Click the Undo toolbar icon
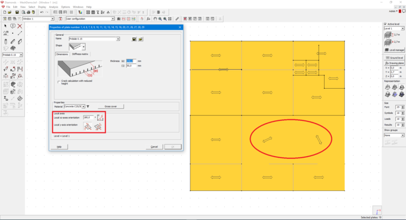This screenshot has width=406, height=220. tap(42, 12)
